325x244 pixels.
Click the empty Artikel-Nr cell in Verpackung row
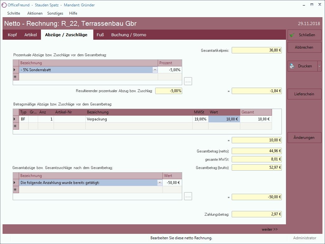point(70,119)
